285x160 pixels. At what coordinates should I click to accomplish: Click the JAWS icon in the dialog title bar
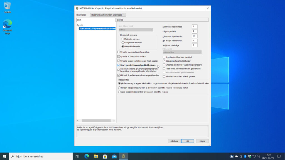[77, 8]
